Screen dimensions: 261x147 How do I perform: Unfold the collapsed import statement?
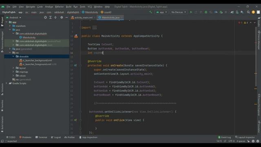tap(94, 28)
